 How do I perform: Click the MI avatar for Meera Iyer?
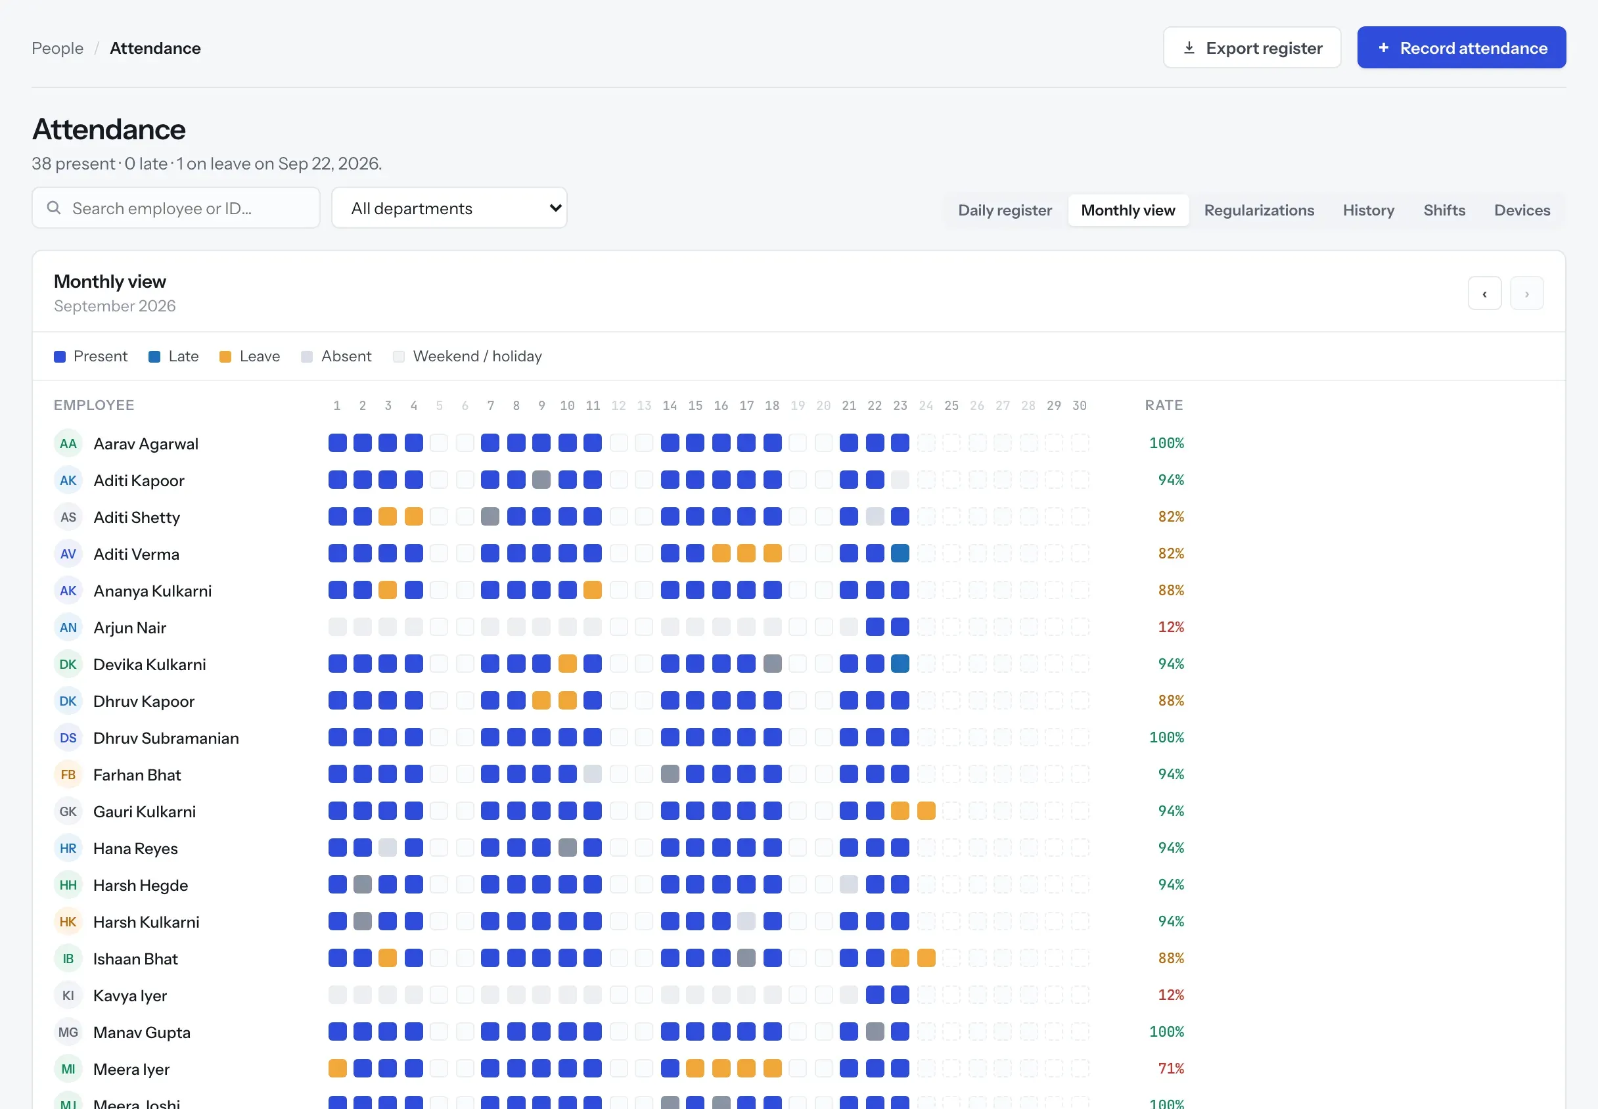68,1070
